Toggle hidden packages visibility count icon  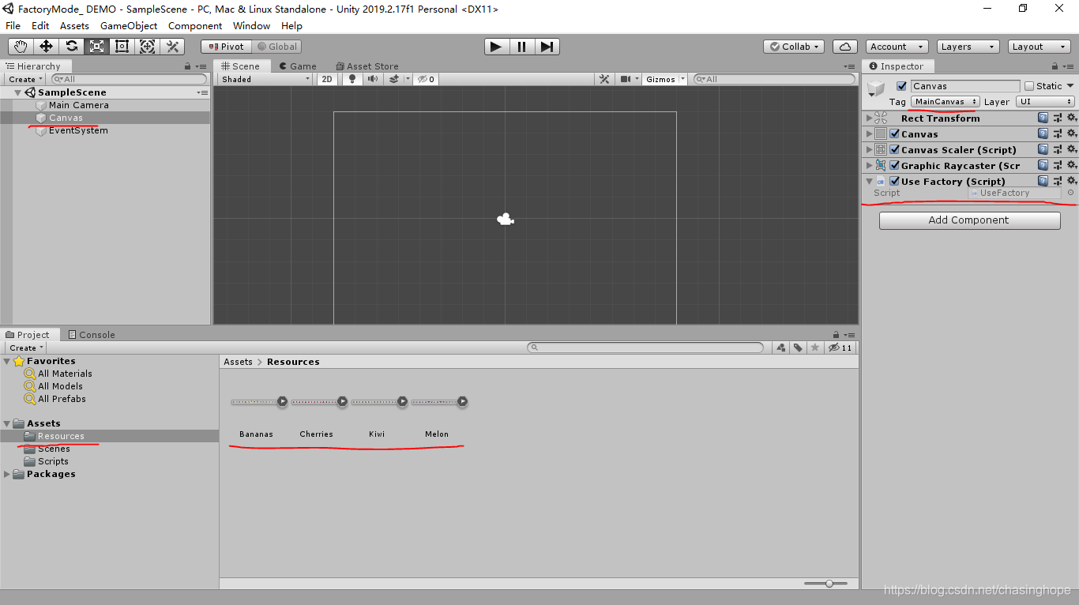click(840, 348)
